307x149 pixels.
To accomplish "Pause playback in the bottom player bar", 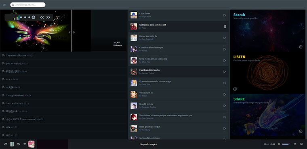I will click(x=12, y=144).
